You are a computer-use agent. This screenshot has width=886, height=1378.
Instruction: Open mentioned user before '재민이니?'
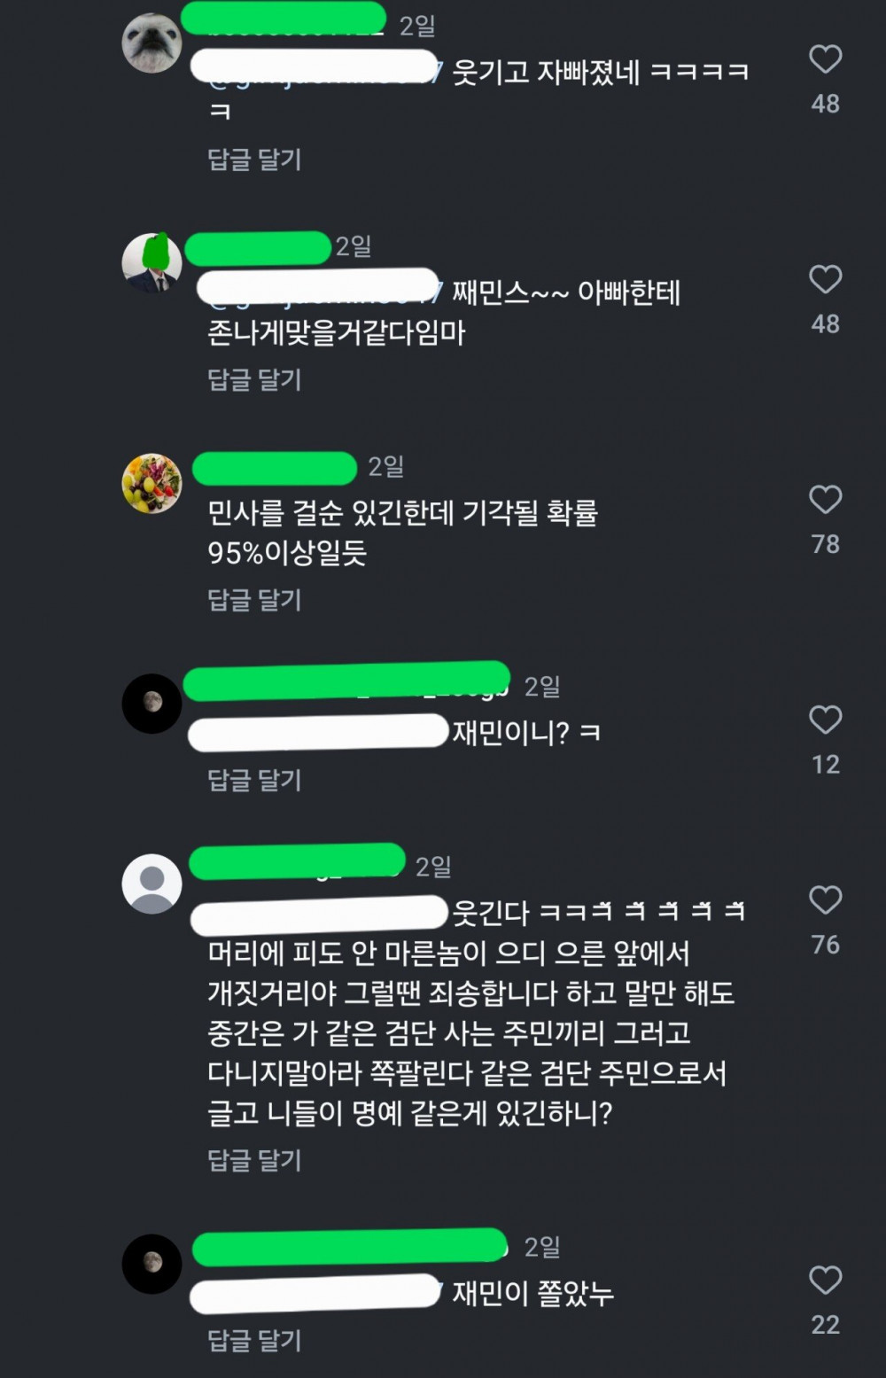pyautogui.click(x=319, y=734)
